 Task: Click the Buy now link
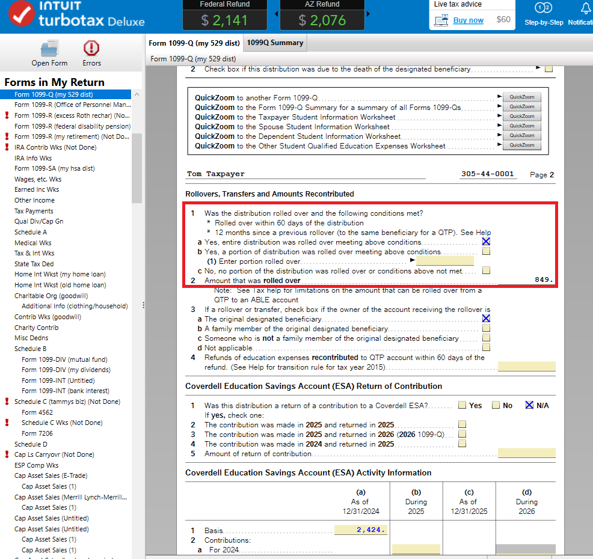pos(468,20)
